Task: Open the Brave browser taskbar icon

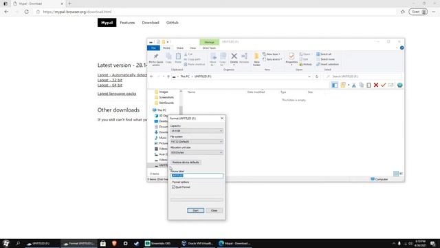Action: click(114, 243)
